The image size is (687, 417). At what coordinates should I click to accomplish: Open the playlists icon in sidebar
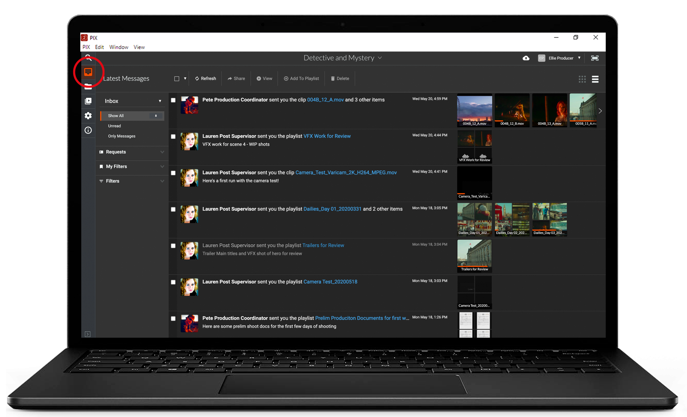tap(88, 101)
